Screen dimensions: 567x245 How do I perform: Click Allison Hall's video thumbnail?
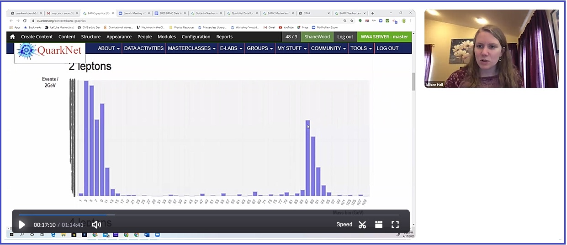[x=491, y=48]
